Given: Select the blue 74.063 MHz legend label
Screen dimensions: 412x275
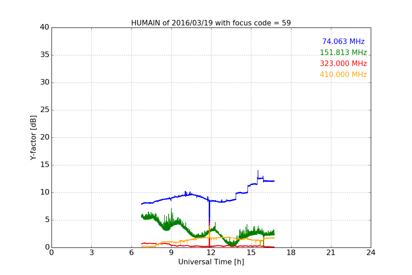Looking at the screenshot, I should tap(343, 42).
